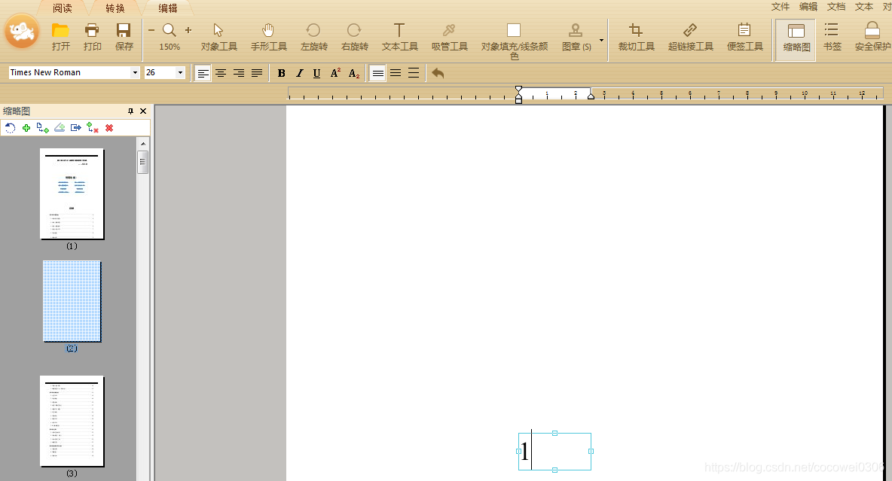The height and width of the screenshot is (481, 892).
Task: Align text left
Action: click(203, 73)
